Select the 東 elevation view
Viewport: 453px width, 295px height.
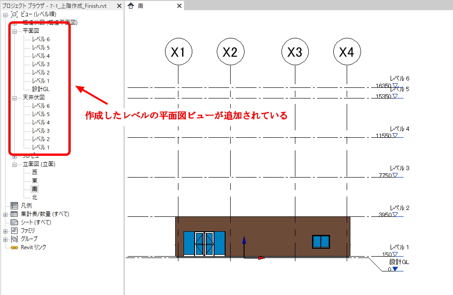35,181
